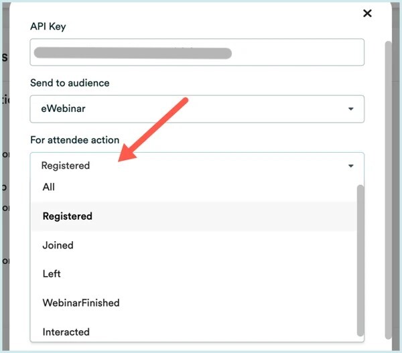
Task: Choose the WebinarFinished option
Action: 81,303
